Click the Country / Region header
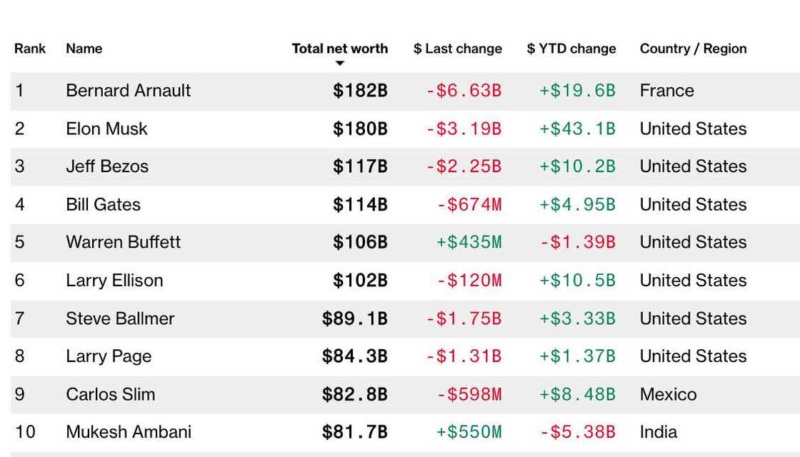 click(x=693, y=49)
